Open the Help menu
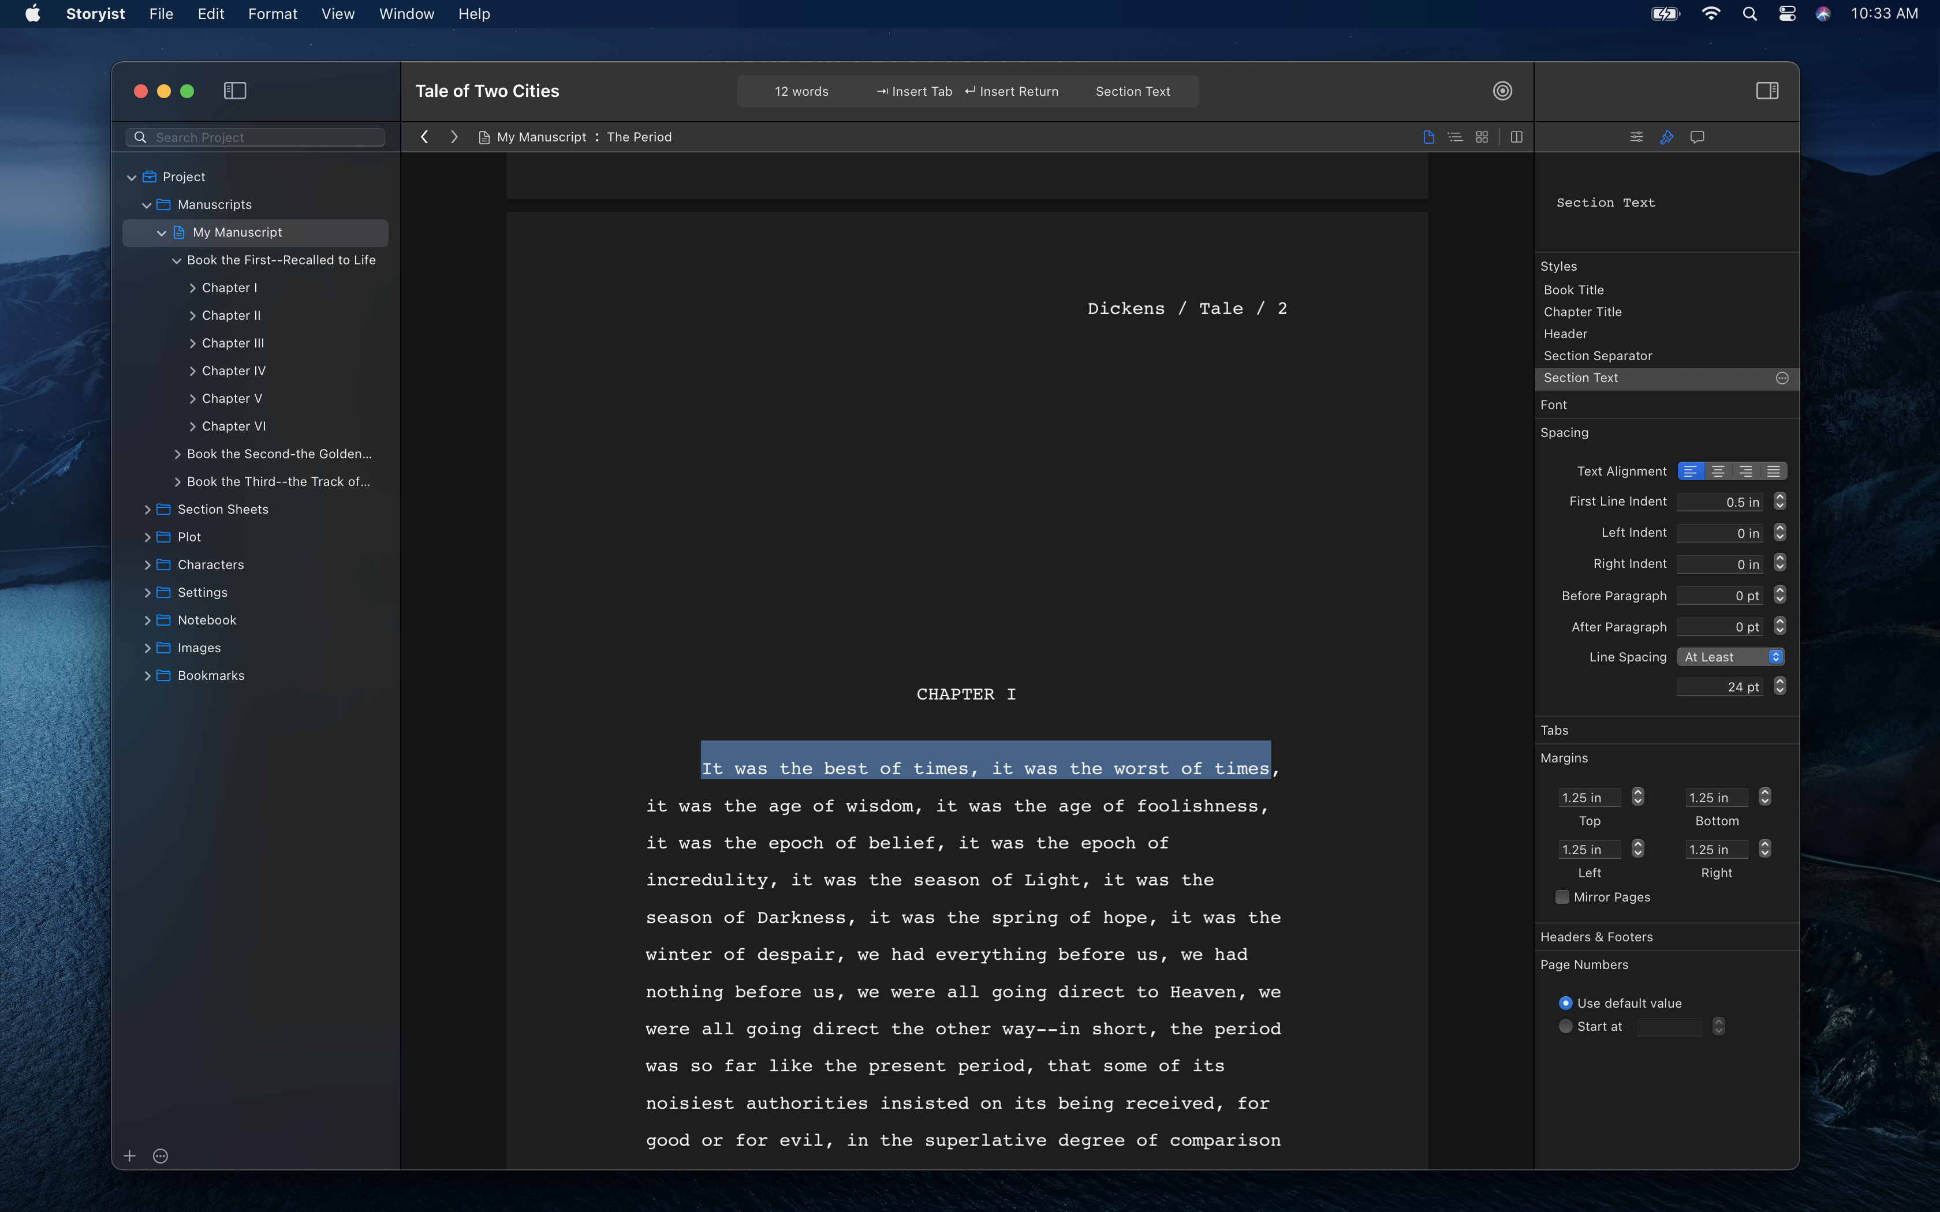This screenshot has width=1940, height=1212. (474, 14)
